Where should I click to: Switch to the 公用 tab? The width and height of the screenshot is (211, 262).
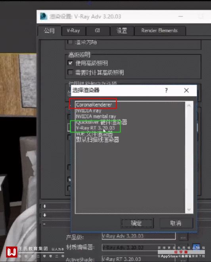pos(49,31)
